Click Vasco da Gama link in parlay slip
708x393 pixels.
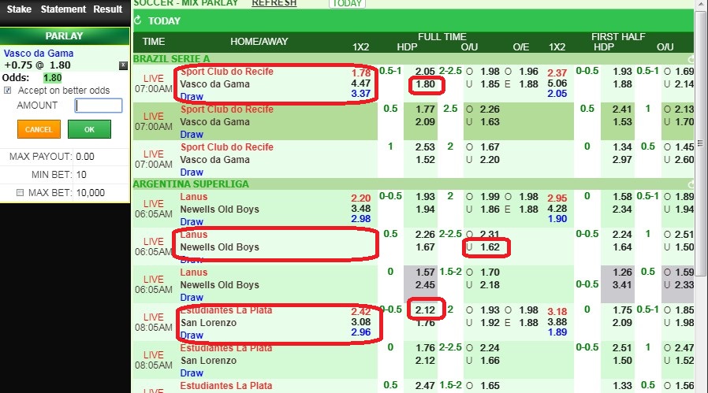pyautogui.click(x=39, y=54)
